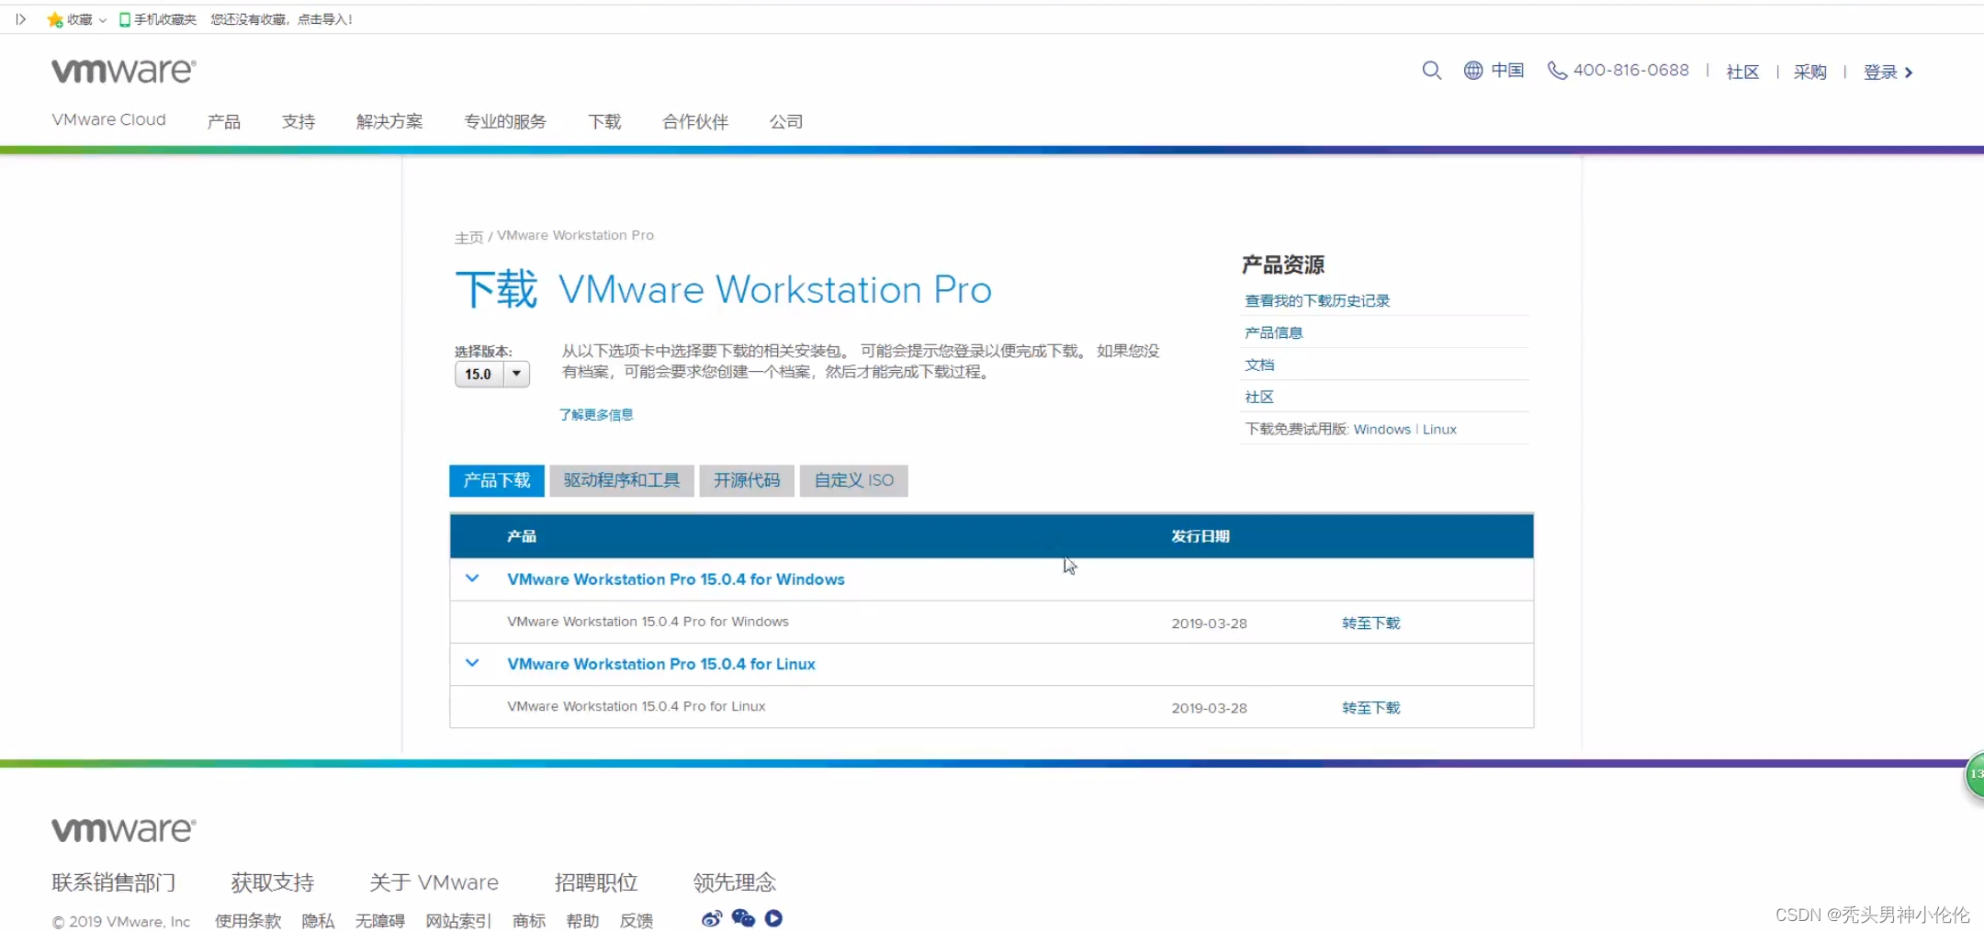Viewport: 1984px width, 932px height.
Task: Open 招聘职位 in the footer
Action: [596, 882]
